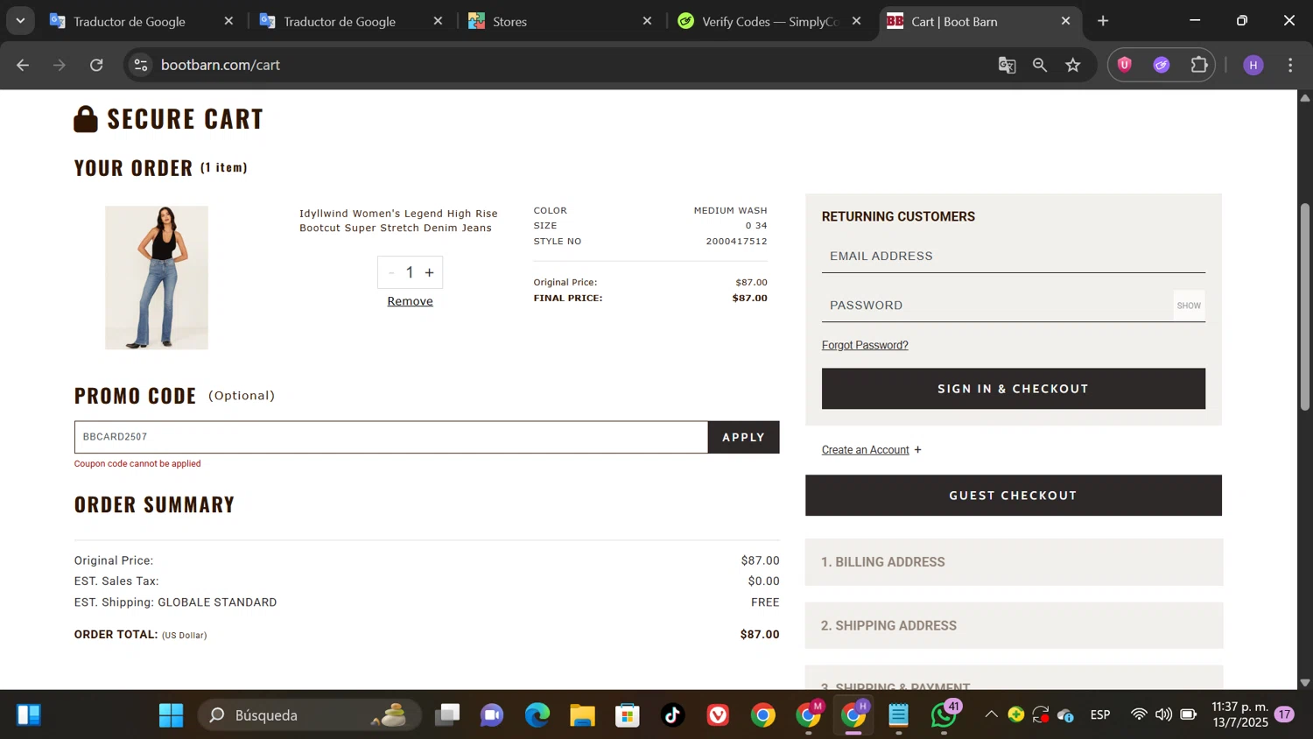Open the taskbar clock and date

pos(1239,714)
